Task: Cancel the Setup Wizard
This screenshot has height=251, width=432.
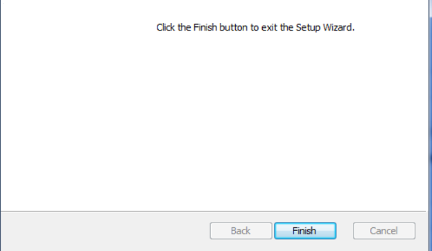Action: (x=384, y=231)
